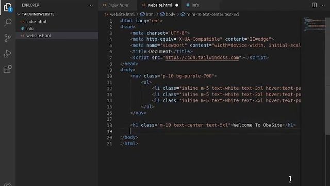Open the cdn.tailwindcss.com script link
The width and height of the screenshot is (330, 186).
(x=202, y=57)
